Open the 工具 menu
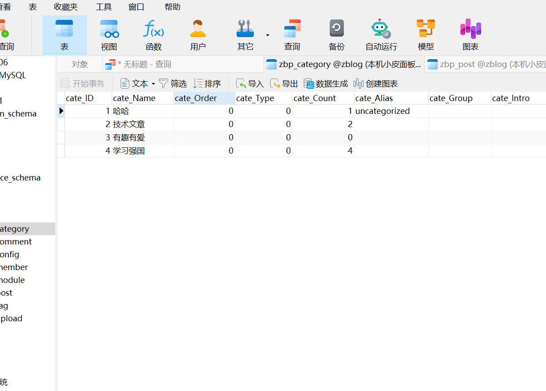This screenshot has width=546, height=391. point(104,7)
